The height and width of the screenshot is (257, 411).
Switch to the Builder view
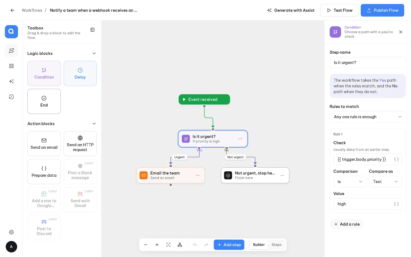(259, 245)
